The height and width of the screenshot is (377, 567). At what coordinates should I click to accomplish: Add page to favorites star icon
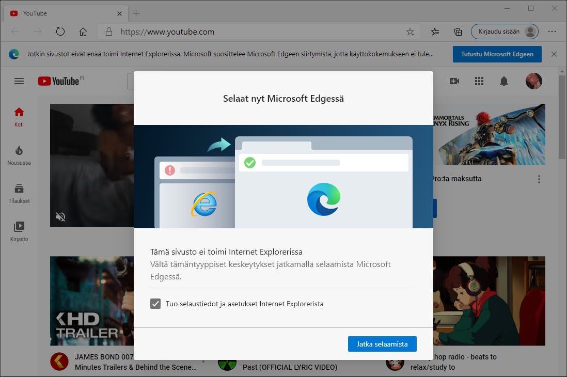click(x=410, y=32)
